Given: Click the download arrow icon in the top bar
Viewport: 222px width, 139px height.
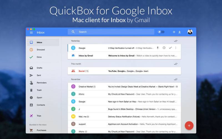Looking at the screenshot, I should pyautogui.click(x=180, y=32).
